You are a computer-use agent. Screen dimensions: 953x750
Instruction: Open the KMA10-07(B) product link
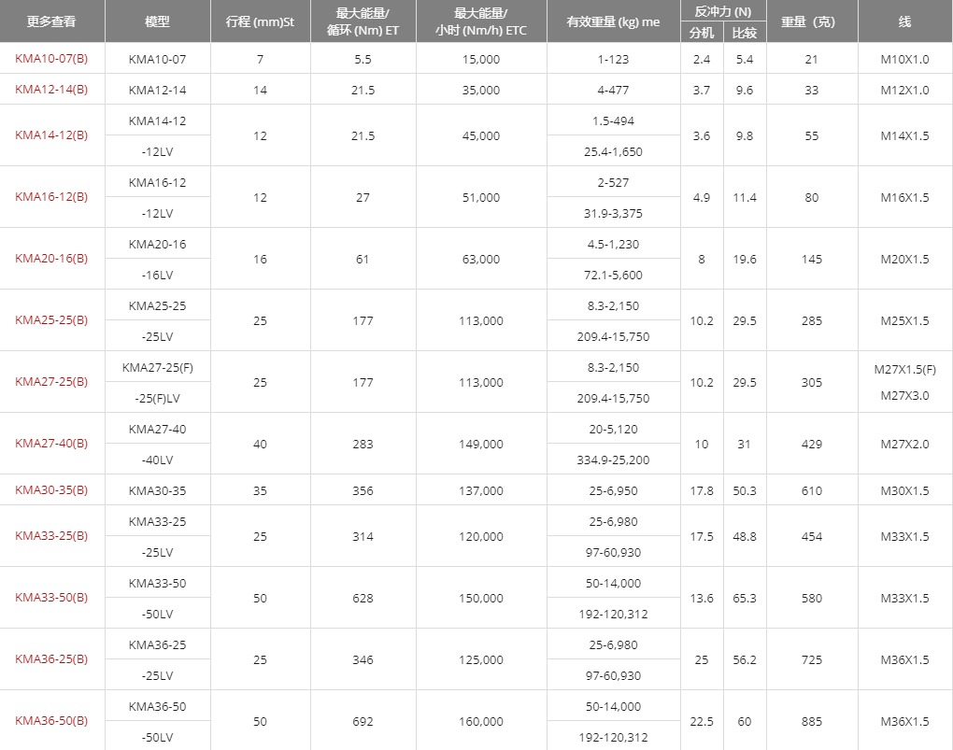[51, 58]
